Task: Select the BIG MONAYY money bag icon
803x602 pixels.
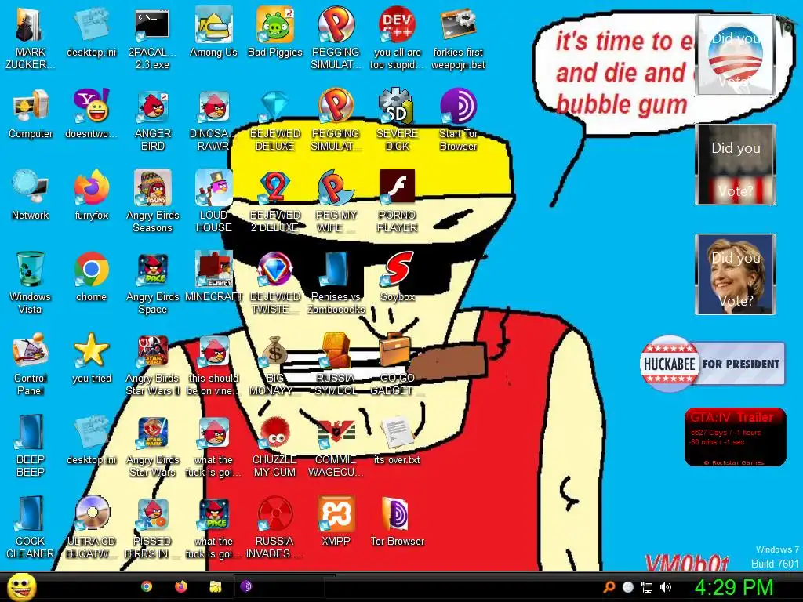Action: (275, 364)
